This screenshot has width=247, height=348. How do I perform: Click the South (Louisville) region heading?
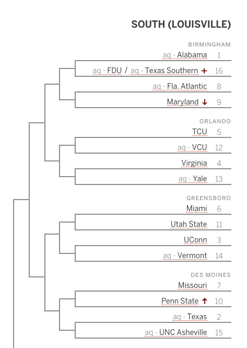(181, 24)
